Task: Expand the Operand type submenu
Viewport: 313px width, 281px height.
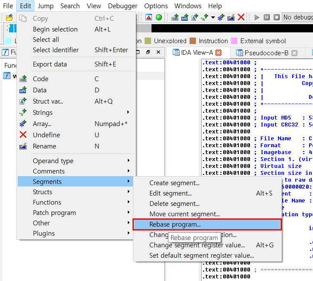Action: click(x=76, y=161)
